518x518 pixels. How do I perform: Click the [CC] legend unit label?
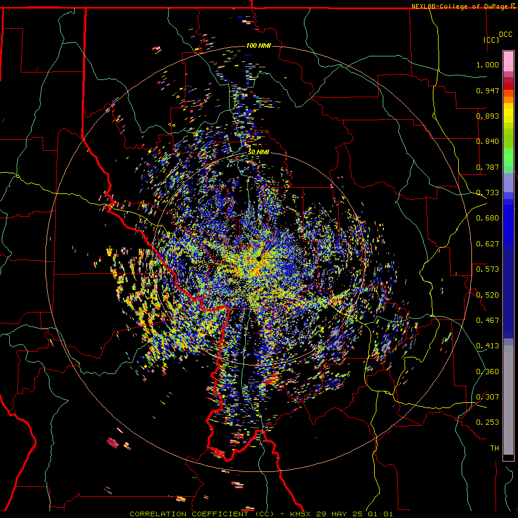491,40
